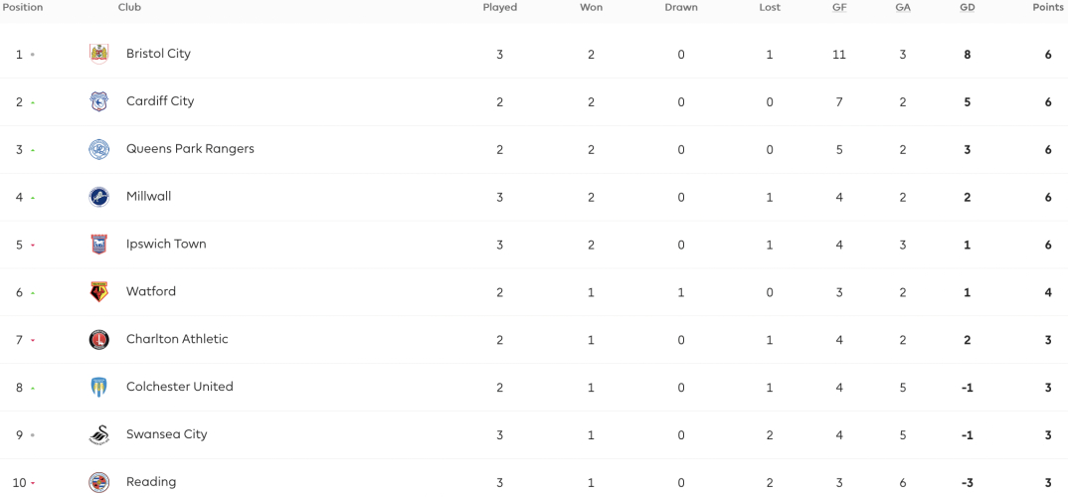Sort table by GD column header
The height and width of the screenshot is (497, 1068).
[967, 8]
